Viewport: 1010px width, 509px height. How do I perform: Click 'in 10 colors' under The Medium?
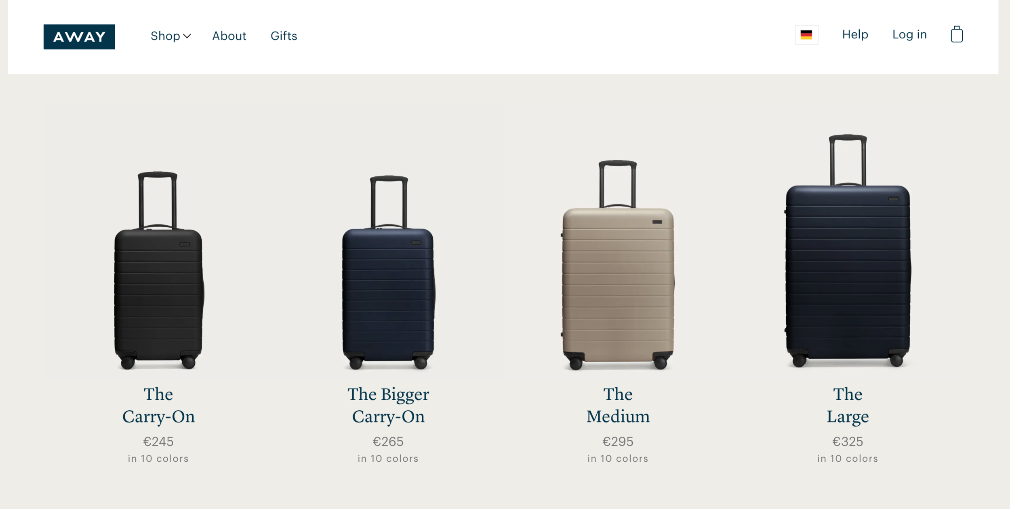618,458
